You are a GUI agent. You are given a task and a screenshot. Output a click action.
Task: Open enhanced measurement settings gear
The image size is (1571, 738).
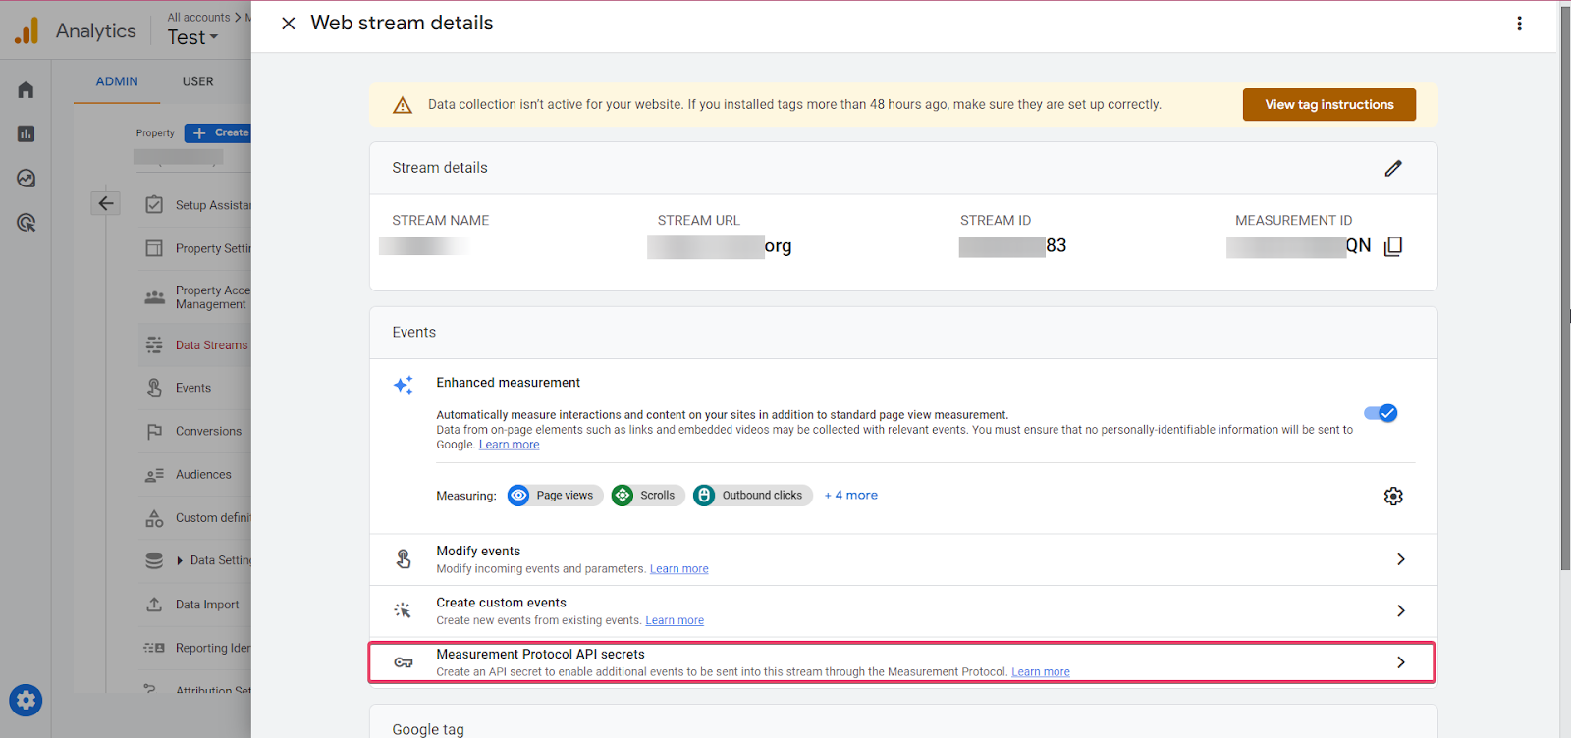[x=1392, y=497]
